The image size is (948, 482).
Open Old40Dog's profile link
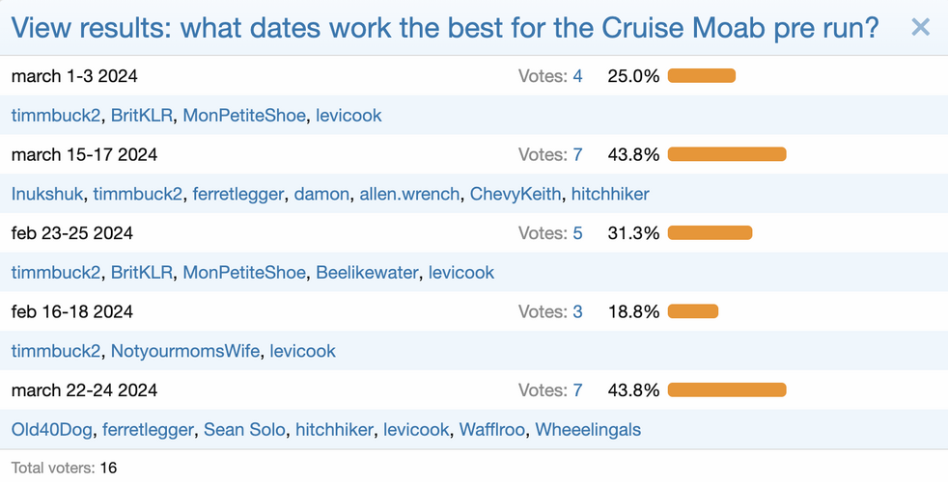pyautogui.click(x=52, y=430)
